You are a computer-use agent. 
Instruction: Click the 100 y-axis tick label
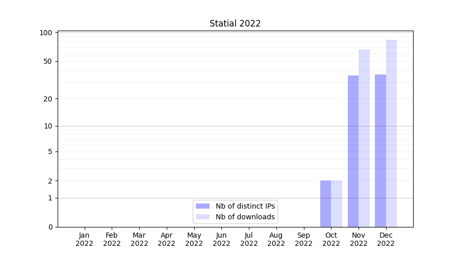coord(46,33)
